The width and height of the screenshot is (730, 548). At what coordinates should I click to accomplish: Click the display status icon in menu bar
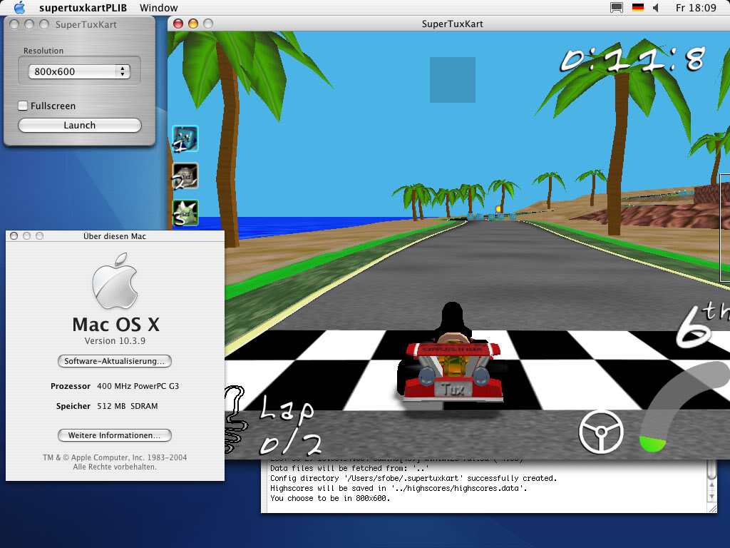[617, 7]
